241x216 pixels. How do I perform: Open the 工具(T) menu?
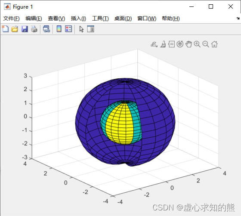tap(100, 19)
